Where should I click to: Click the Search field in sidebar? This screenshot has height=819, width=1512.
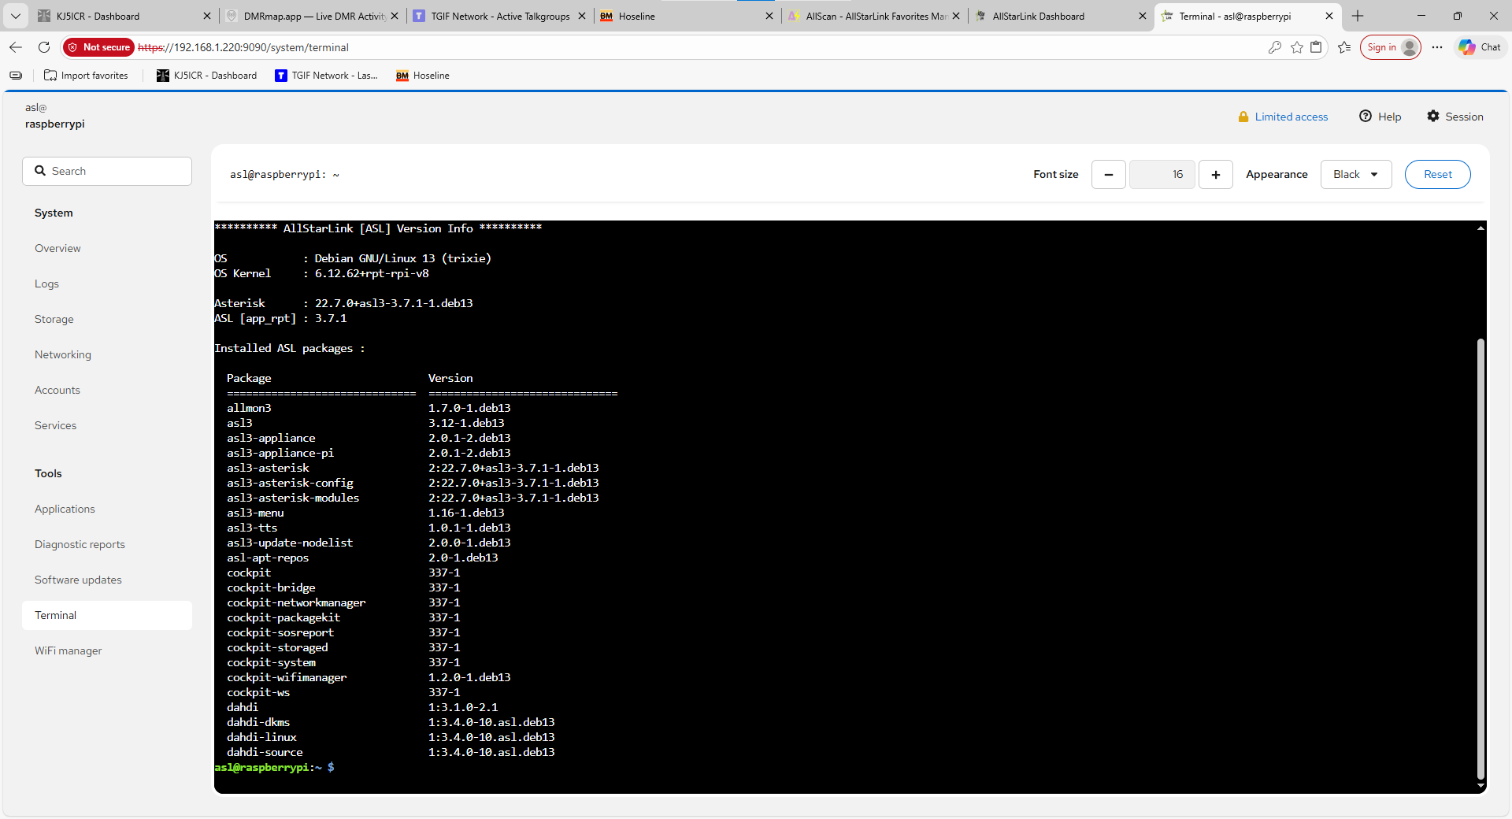coord(107,171)
